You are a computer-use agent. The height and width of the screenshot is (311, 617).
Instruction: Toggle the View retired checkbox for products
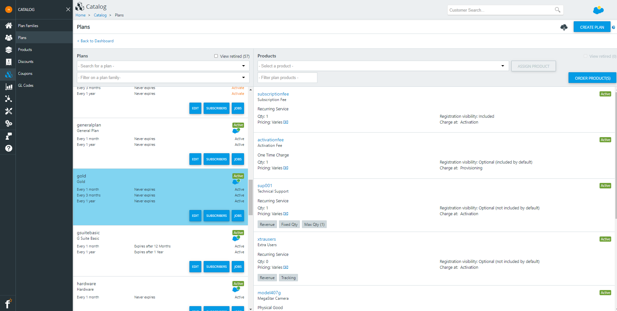[585, 56]
